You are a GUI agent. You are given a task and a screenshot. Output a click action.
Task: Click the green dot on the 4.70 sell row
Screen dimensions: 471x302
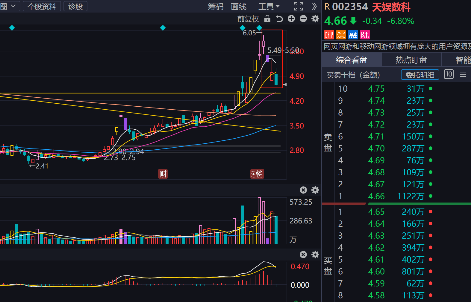[431, 148]
